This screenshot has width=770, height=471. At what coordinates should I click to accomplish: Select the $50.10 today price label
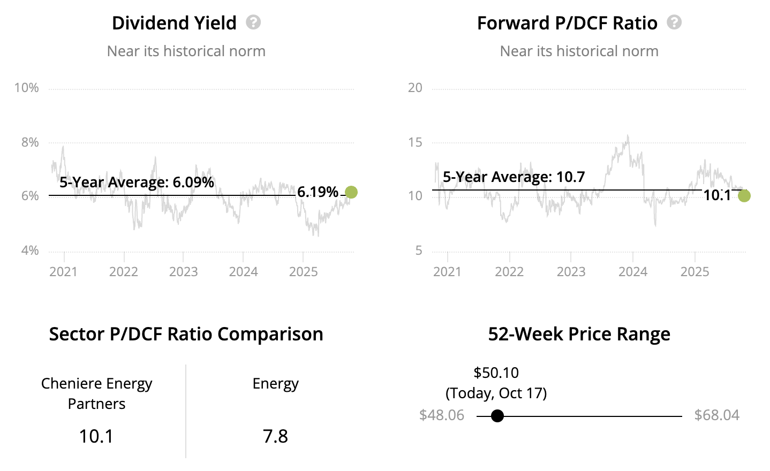pos(496,373)
